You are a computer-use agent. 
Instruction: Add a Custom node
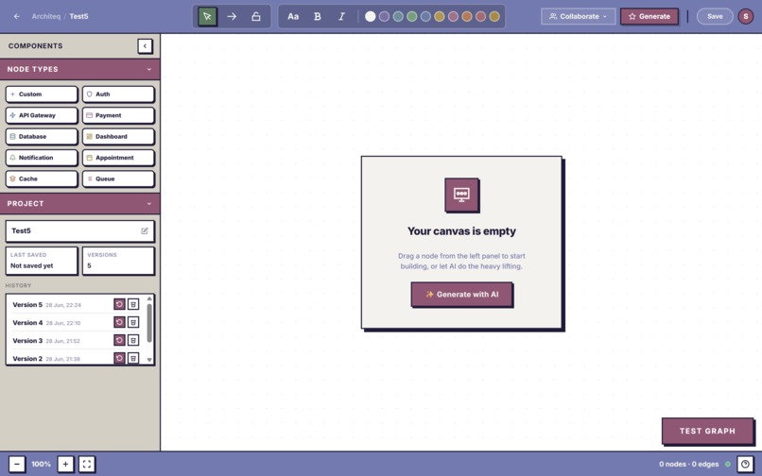click(x=42, y=94)
